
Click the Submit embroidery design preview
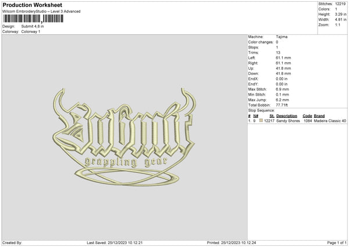(124, 137)
